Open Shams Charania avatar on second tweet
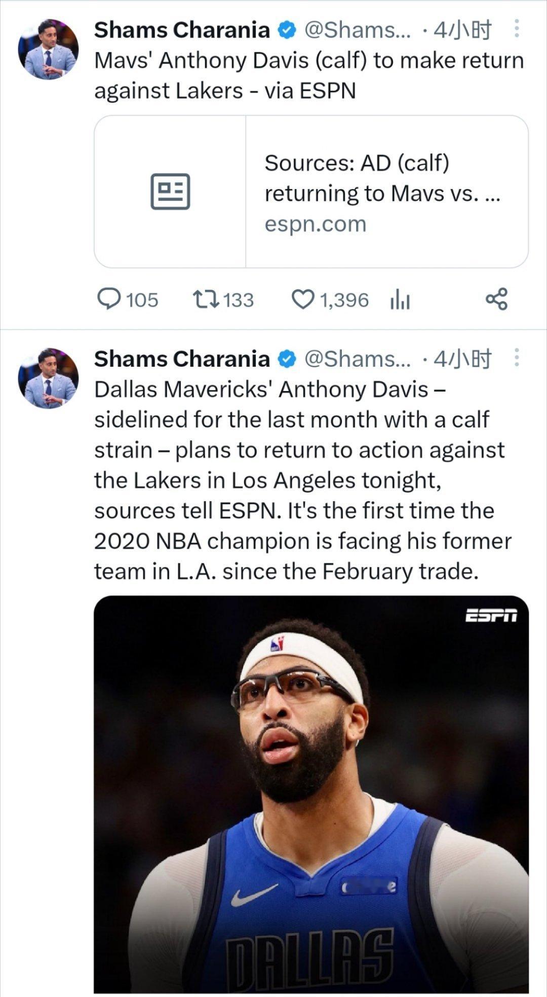This screenshot has width=547, height=997. [49, 378]
